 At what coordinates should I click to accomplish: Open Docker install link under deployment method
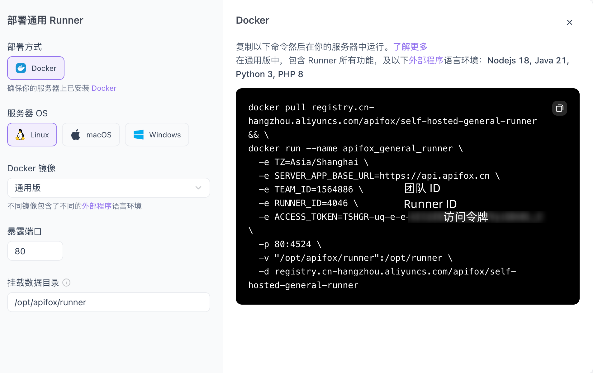click(x=104, y=88)
